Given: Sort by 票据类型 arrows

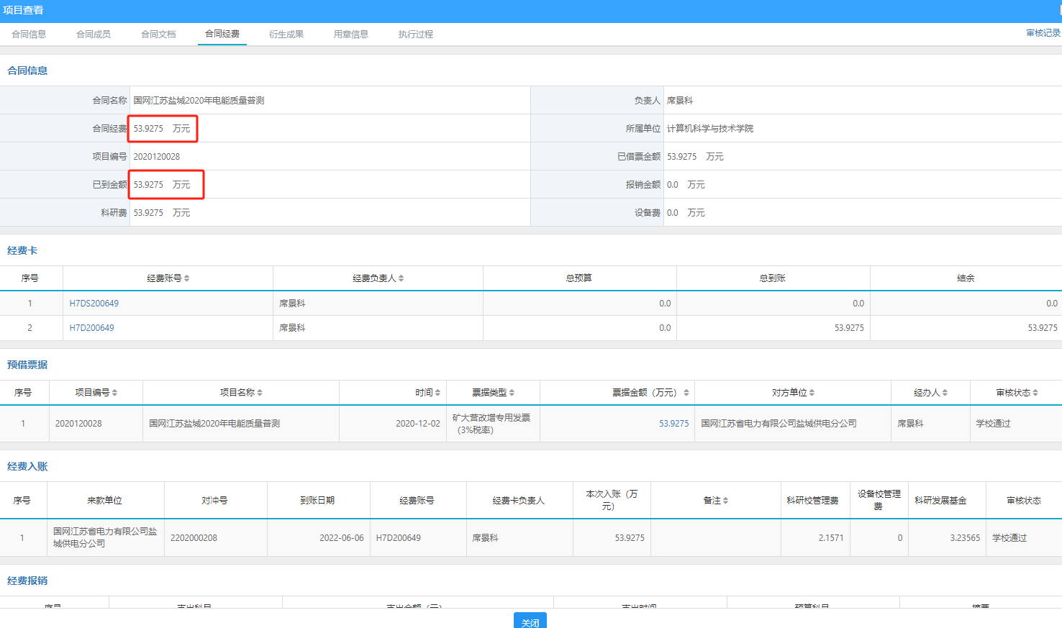Looking at the screenshot, I should tap(512, 393).
